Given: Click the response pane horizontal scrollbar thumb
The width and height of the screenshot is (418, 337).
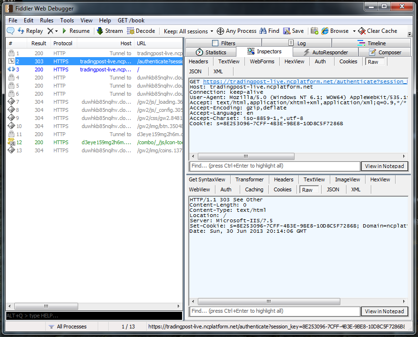Looking at the screenshot, I should (269, 301).
